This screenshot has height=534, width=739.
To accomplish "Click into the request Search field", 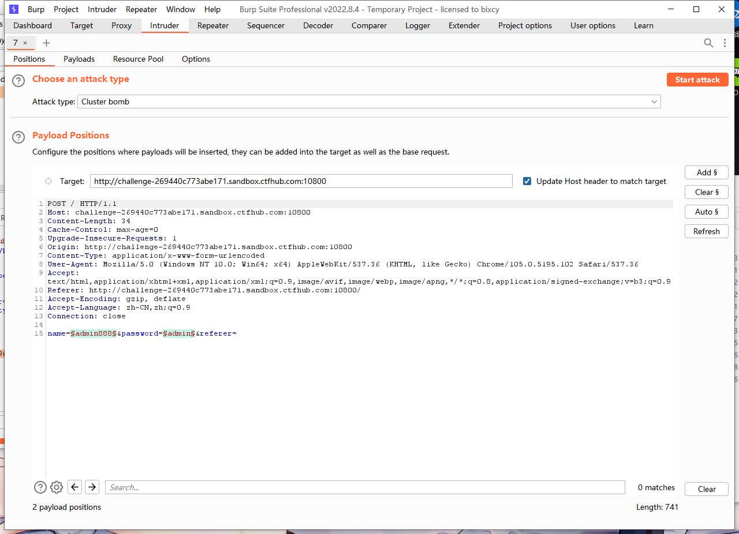I will click(365, 487).
